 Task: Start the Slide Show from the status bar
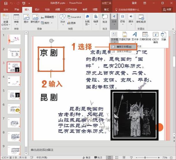131,157
